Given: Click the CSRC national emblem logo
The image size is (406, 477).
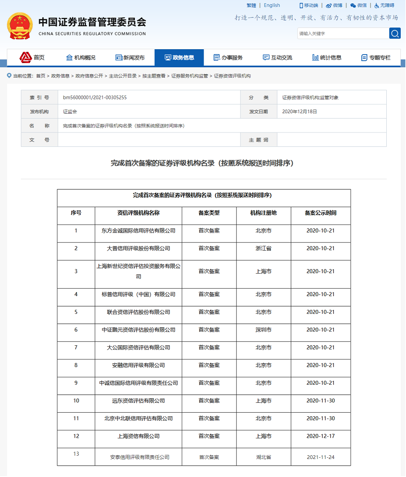Looking at the screenshot, I should point(20,26).
